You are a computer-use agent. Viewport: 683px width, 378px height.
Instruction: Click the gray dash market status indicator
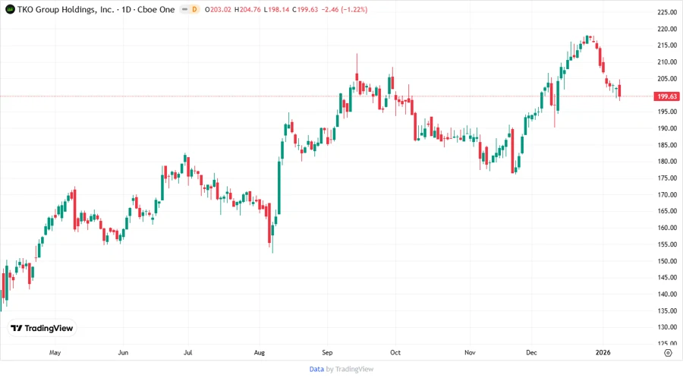(184, 9)
